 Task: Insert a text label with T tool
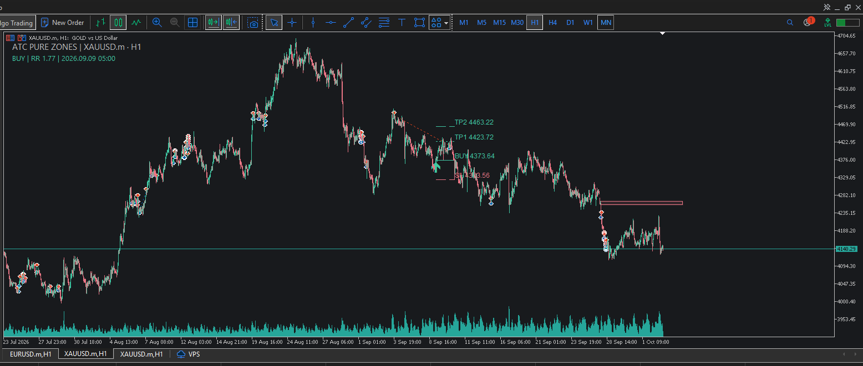[402, 23]
